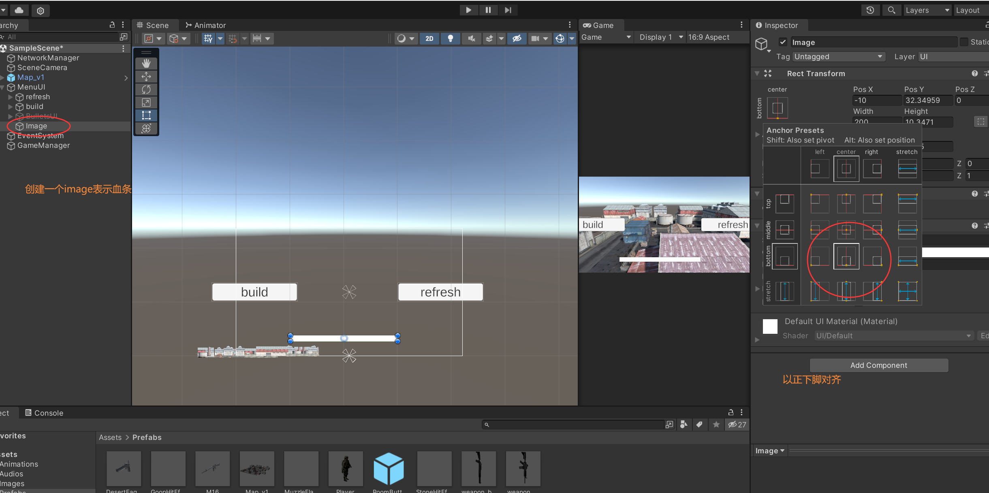Toggle hidden objects visibility in scene
Viewport: 989px width, 493px height.
point(517,38)
